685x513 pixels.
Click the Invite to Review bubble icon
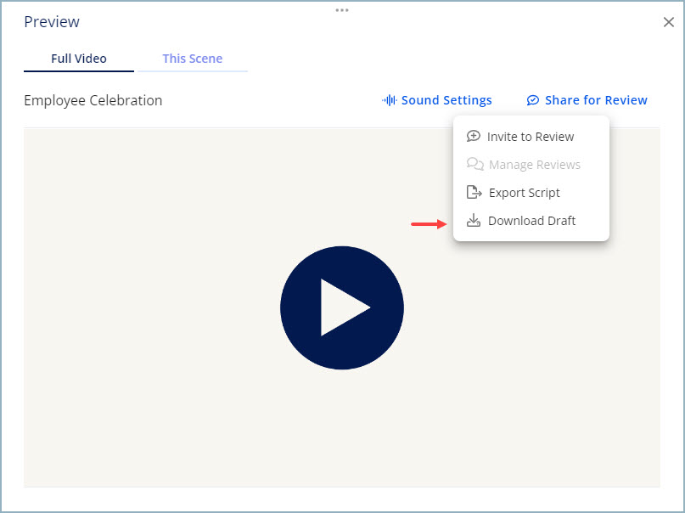click(473, 137)
